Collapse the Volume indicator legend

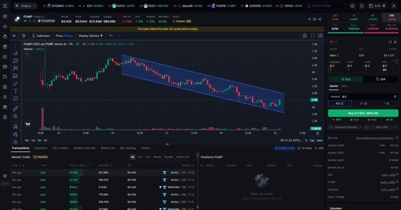pos(27,54)
